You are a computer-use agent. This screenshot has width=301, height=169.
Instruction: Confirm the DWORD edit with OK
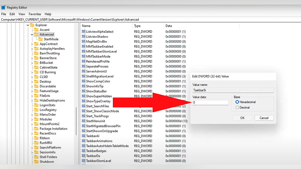click(x=242, y=118)
